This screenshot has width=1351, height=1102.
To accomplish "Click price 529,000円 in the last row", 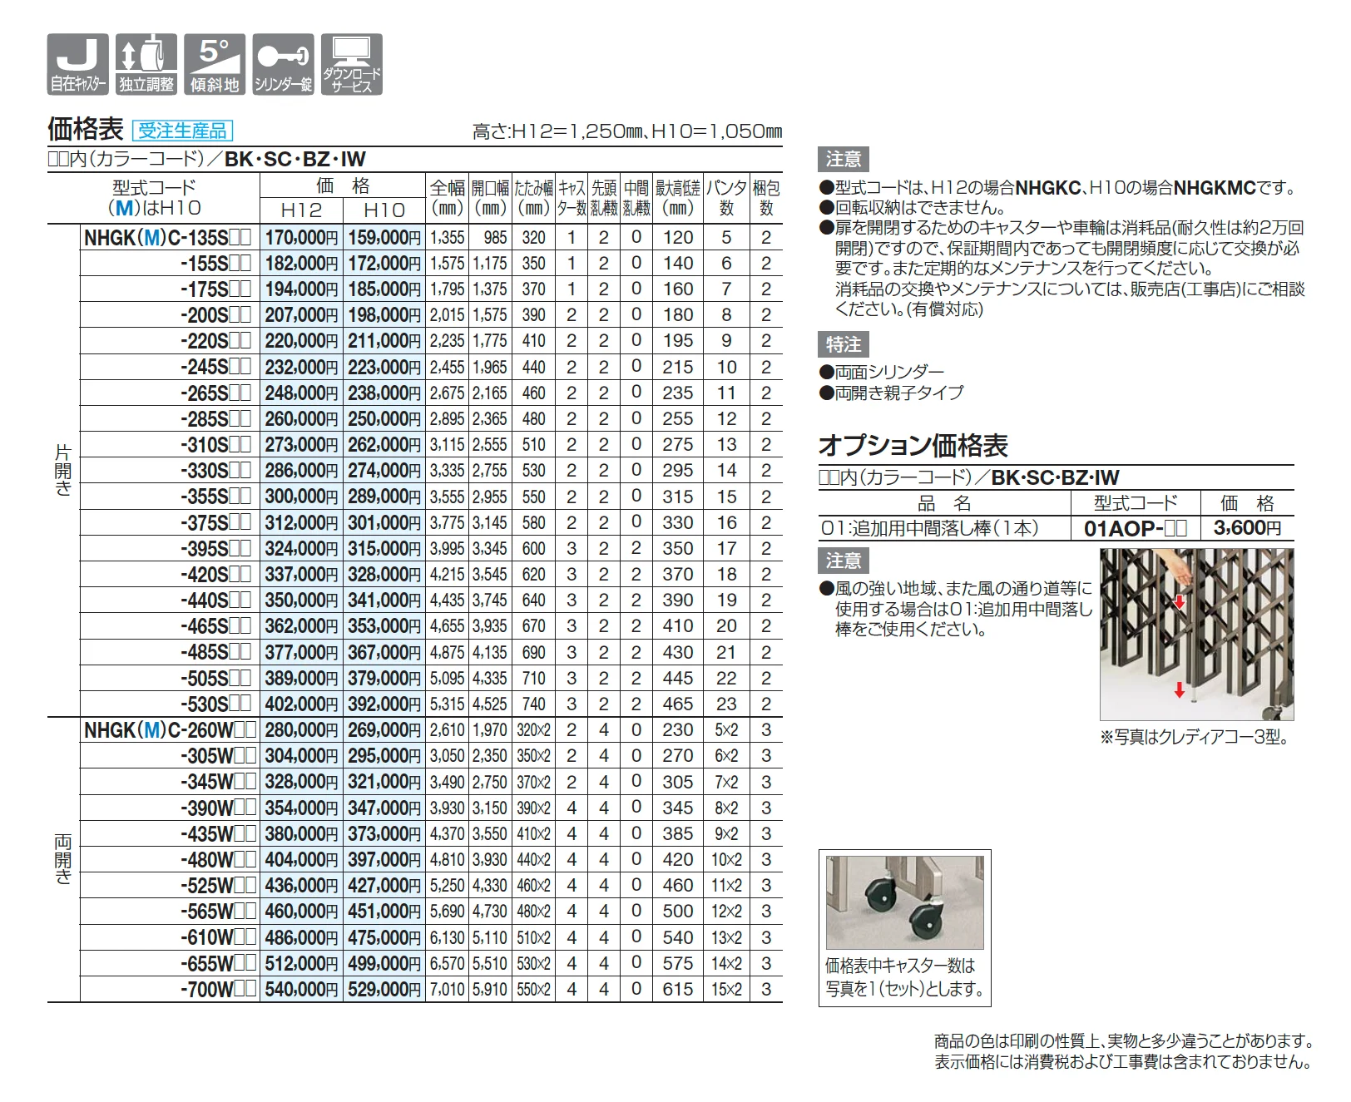I will click(x=384, y=989).
